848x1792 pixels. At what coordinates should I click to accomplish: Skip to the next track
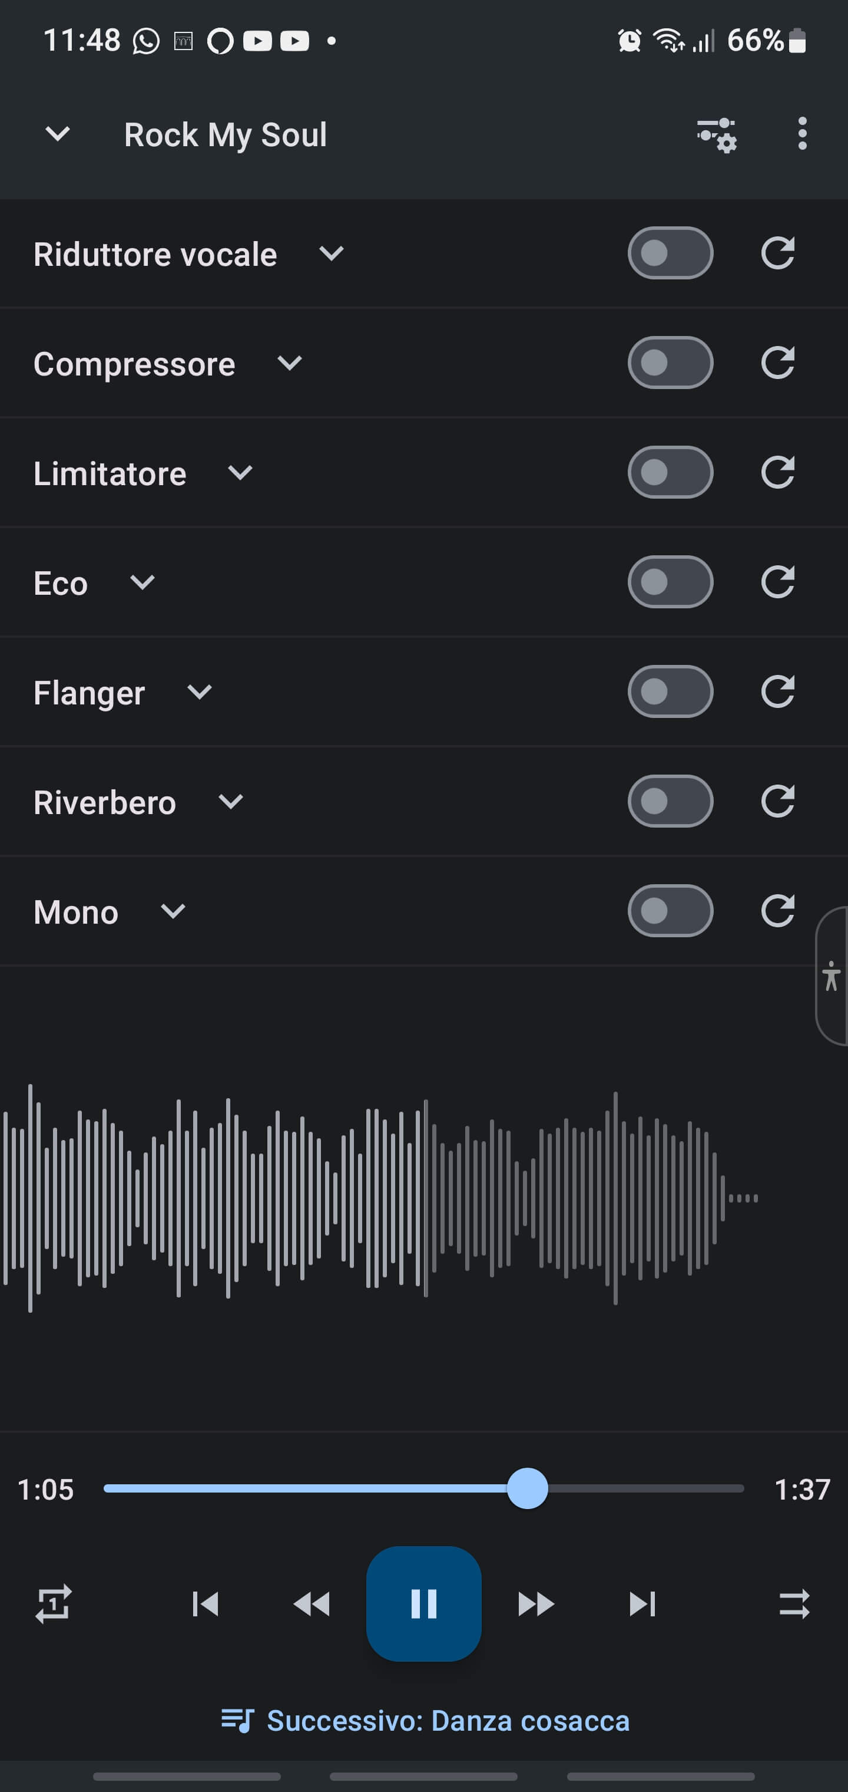[642, 1604]
